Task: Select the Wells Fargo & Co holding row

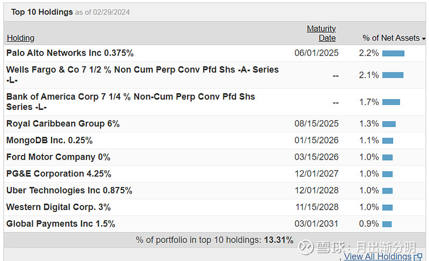Action: pyautogui.click(x=142, y=75)
